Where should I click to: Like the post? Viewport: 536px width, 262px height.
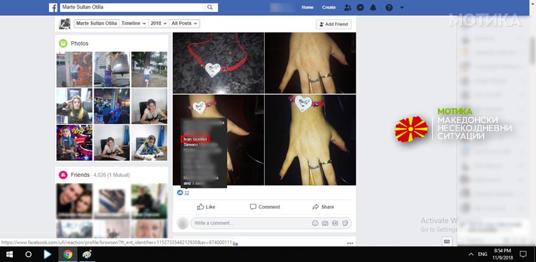pos(206,207)
